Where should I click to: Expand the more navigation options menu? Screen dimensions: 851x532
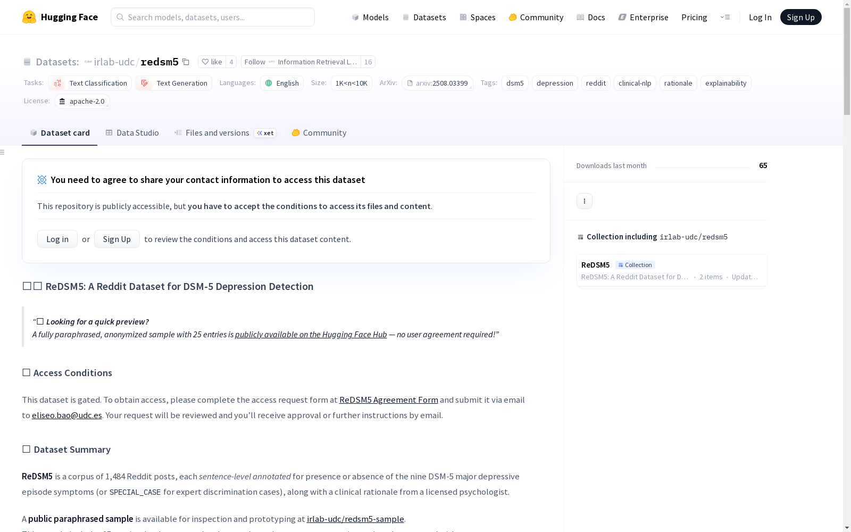[x=725, y=17]
